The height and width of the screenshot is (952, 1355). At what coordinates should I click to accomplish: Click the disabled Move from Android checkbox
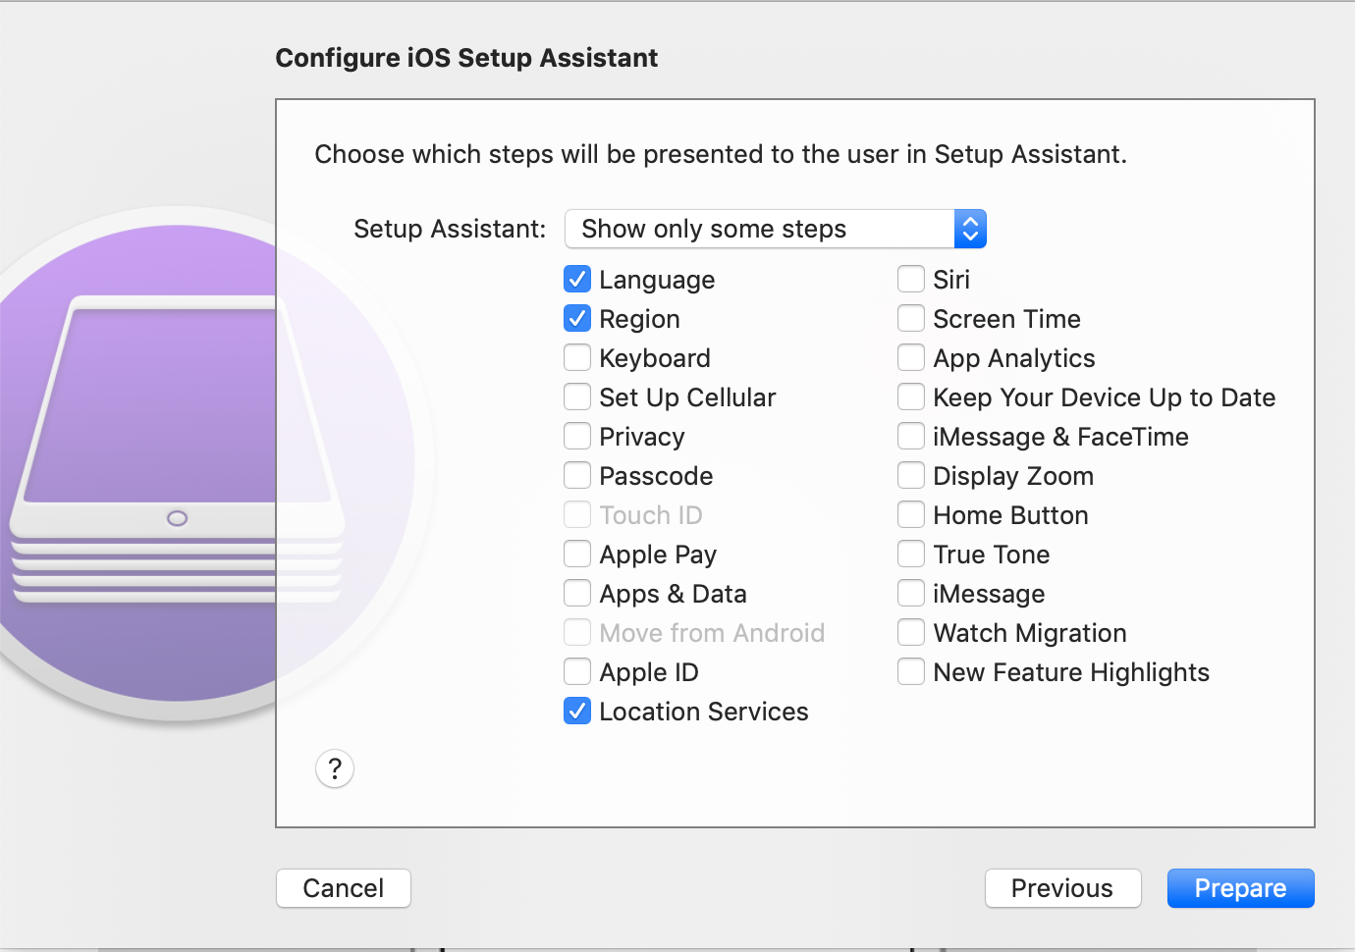click(577, 633)
